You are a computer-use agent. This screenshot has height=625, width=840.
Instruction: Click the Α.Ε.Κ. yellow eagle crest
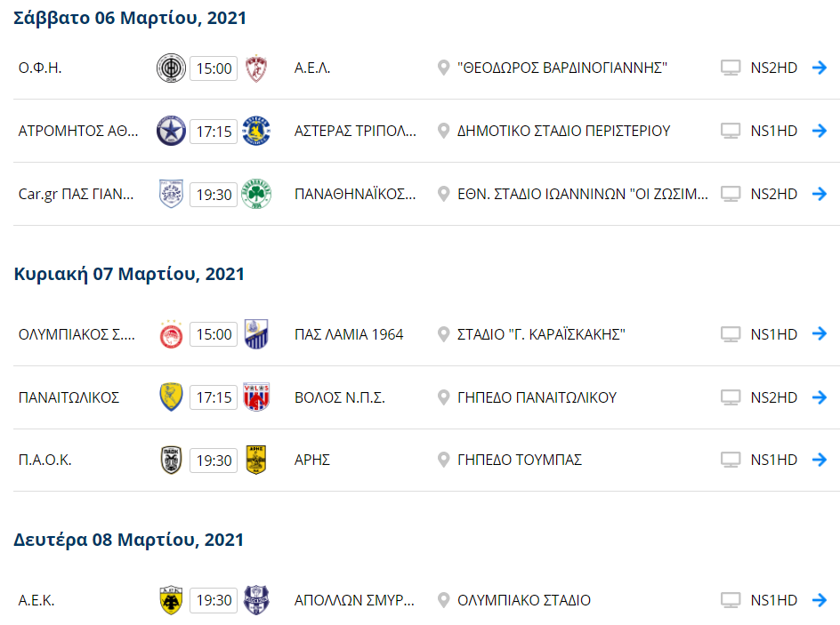click(x=171, y=600)
